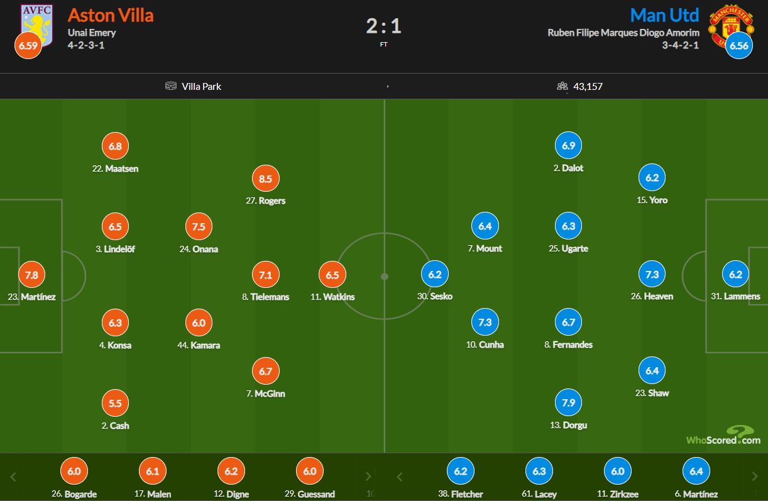Click the Aston Villa club crest

(x=36, y=22)
